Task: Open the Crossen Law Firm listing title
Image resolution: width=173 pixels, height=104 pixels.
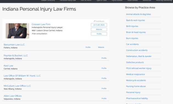Action: point(41,24)
